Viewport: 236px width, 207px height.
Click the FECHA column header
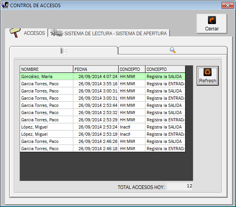[96, 69]
